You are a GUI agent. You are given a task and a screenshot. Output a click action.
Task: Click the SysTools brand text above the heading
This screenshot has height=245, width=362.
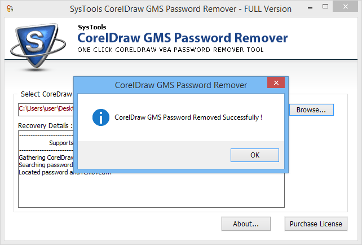tap(92, 27)
